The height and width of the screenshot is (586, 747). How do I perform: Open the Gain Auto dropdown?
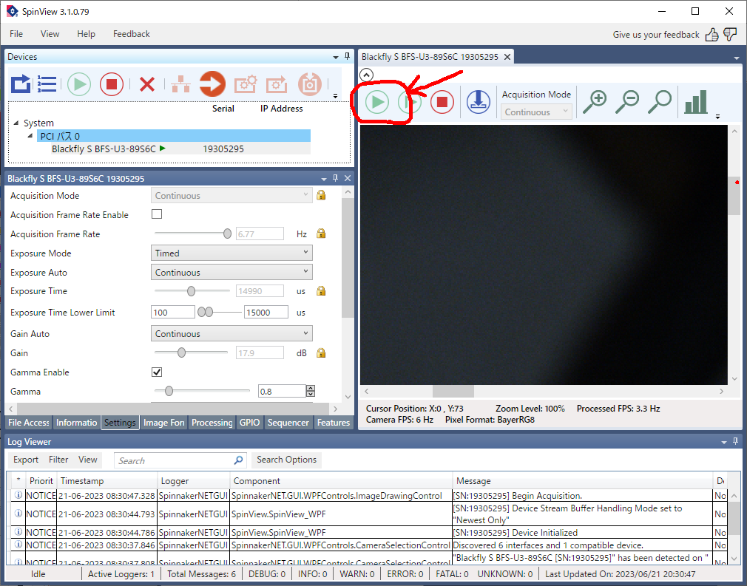[231, 334]
